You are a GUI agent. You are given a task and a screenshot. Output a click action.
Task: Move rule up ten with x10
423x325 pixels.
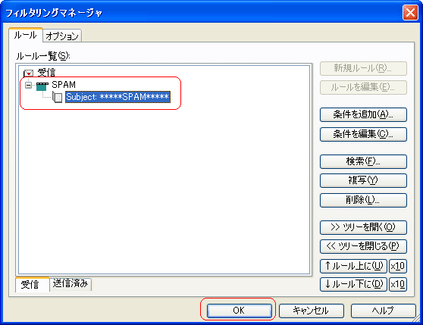tap(398, 266)
